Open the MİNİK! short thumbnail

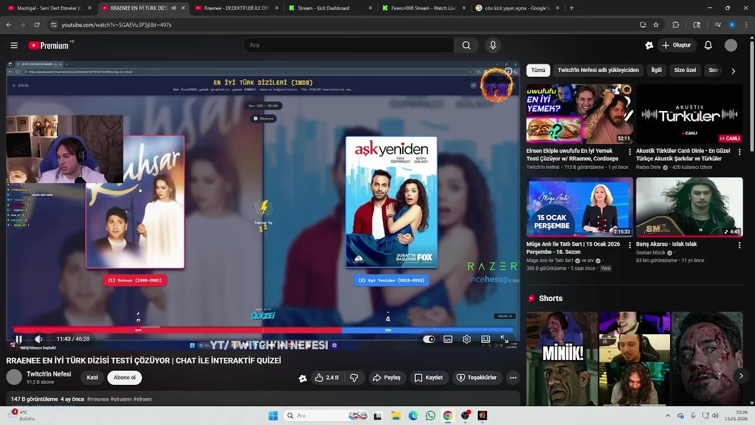point(562,358)
